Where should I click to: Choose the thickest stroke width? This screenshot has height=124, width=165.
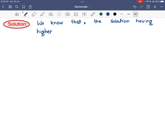click(x=135, y=14)
